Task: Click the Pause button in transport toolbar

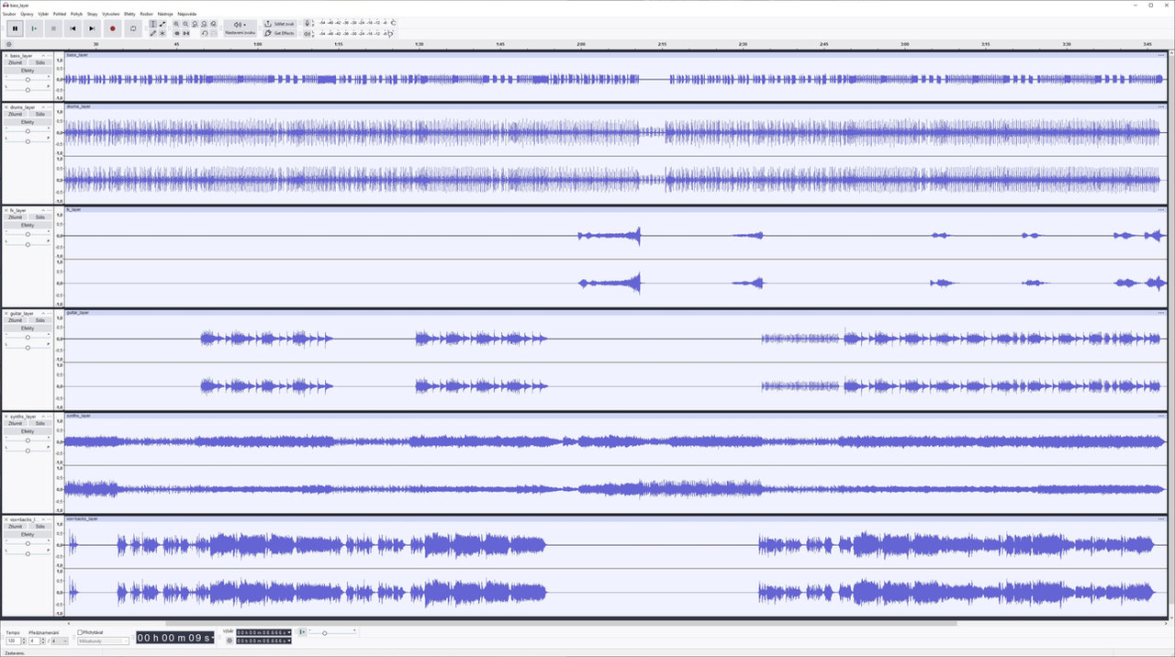Action: [15, 28]
